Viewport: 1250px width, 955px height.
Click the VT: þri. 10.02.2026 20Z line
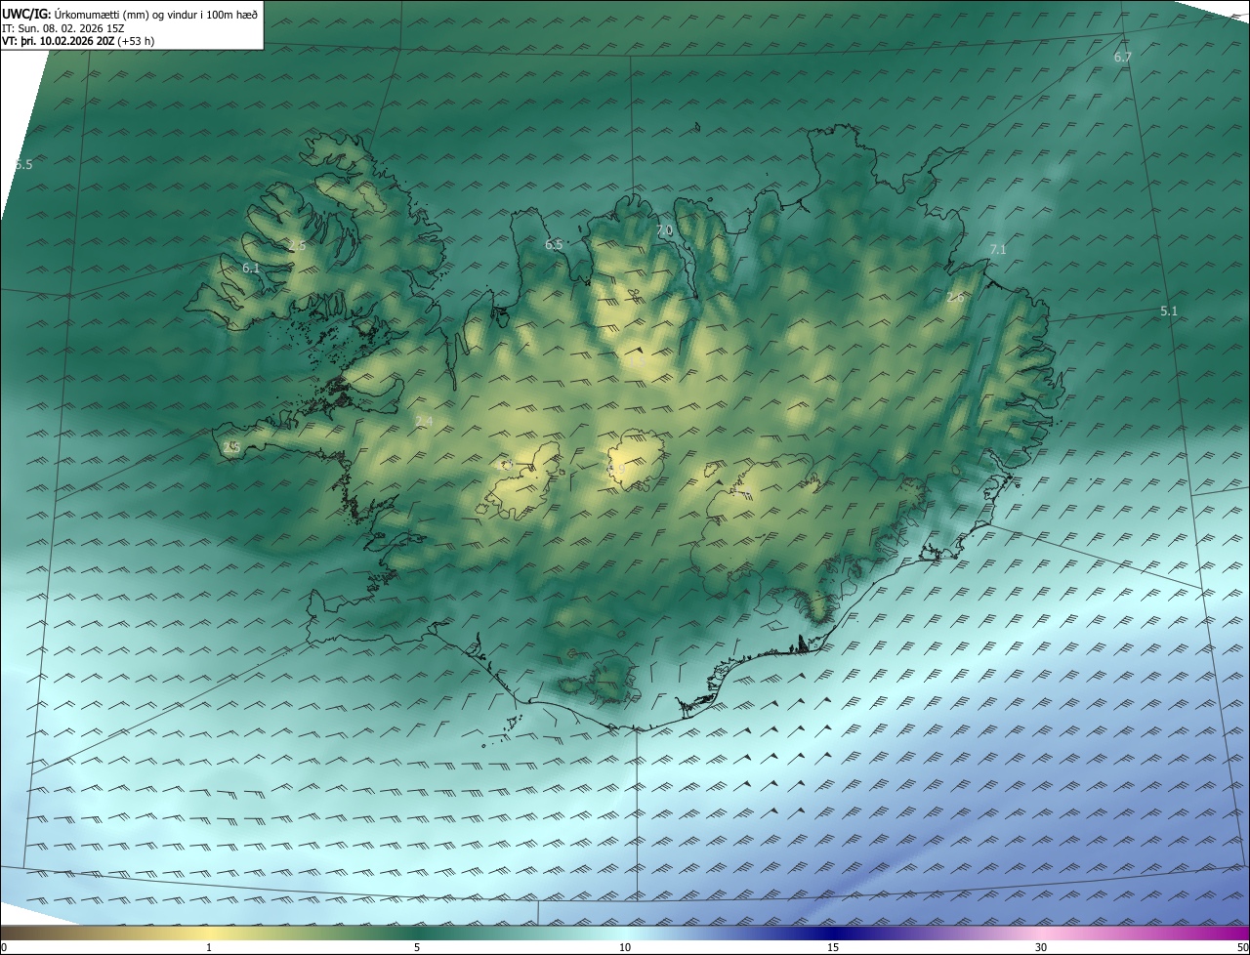78,41
